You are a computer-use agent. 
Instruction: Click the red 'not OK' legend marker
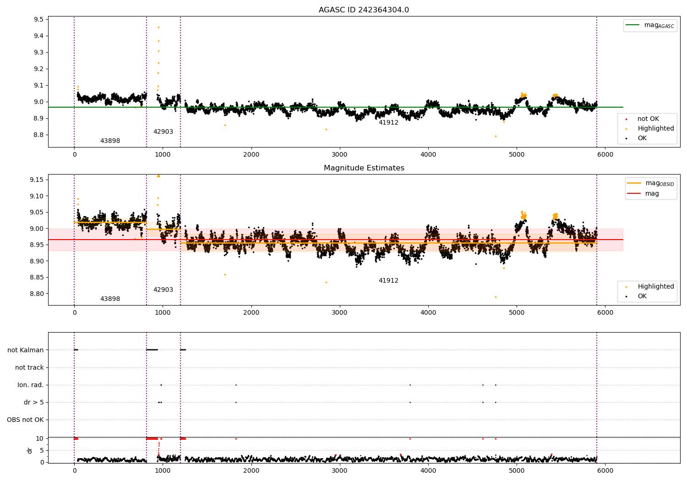coord(626,119)
